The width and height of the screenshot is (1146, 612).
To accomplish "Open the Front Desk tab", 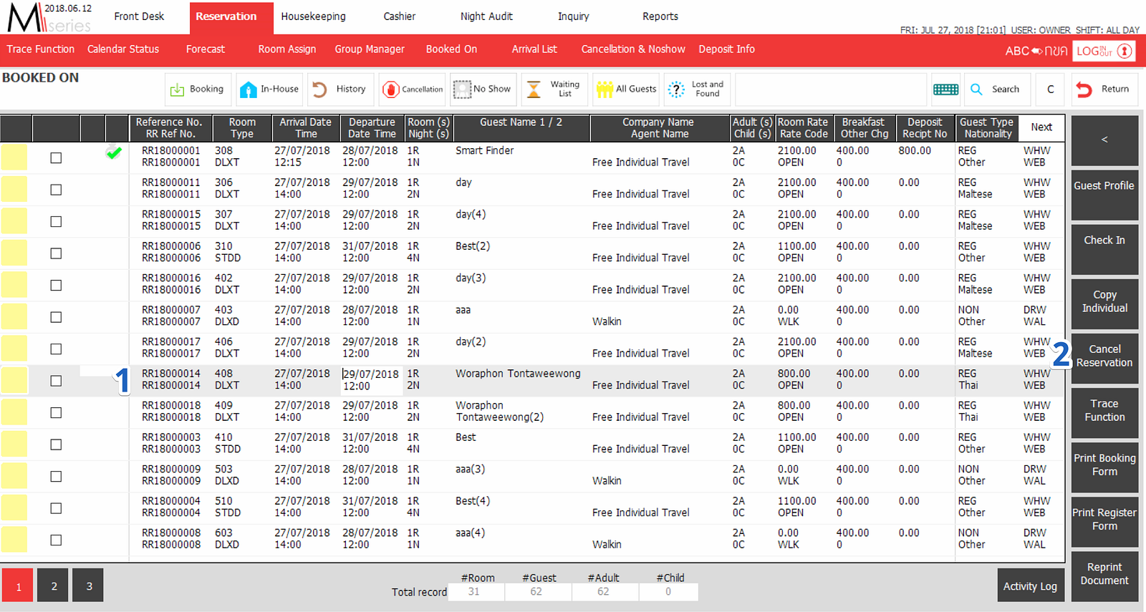I will pos(139,16).
